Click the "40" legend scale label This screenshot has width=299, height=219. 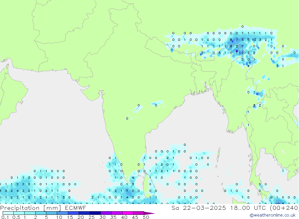click(124, 217)
